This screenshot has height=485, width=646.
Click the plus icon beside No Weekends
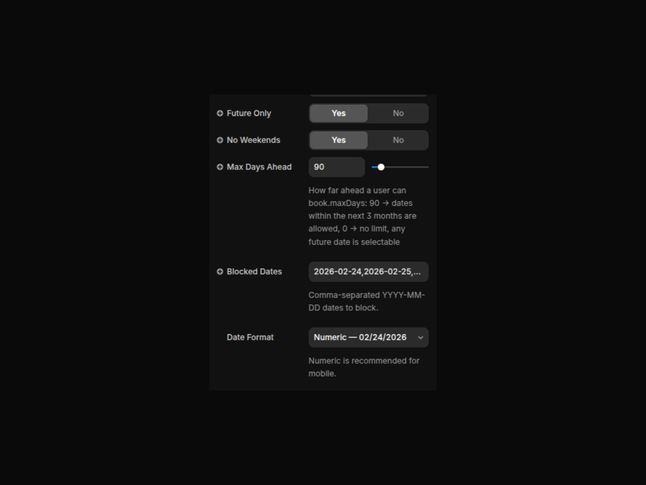pyautogui.click(x=220, y=140)
